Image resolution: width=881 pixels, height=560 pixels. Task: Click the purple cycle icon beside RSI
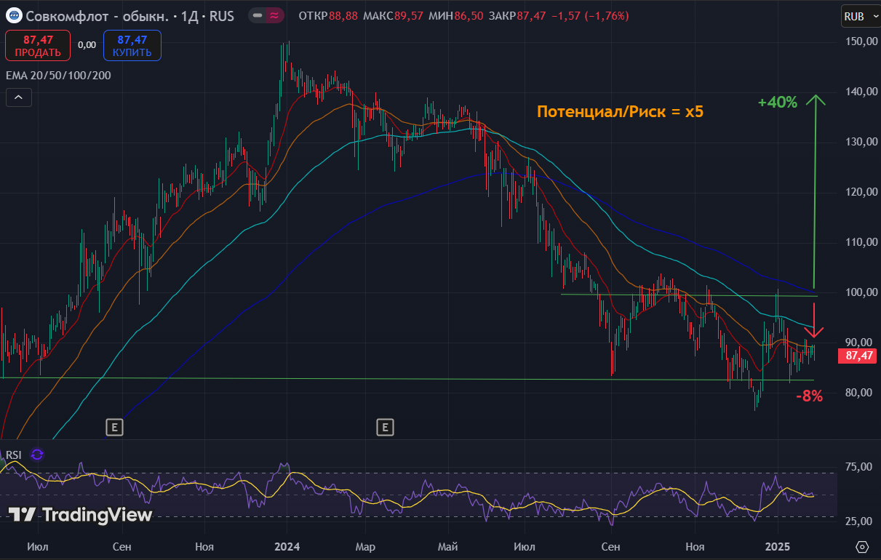tap(37, 455)
